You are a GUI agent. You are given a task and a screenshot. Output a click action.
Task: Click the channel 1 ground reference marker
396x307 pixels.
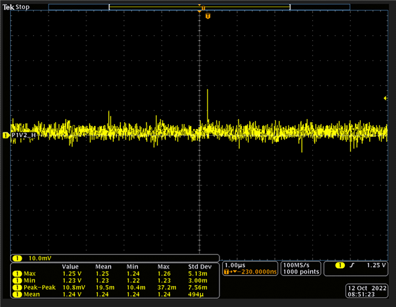click(6, 136)
